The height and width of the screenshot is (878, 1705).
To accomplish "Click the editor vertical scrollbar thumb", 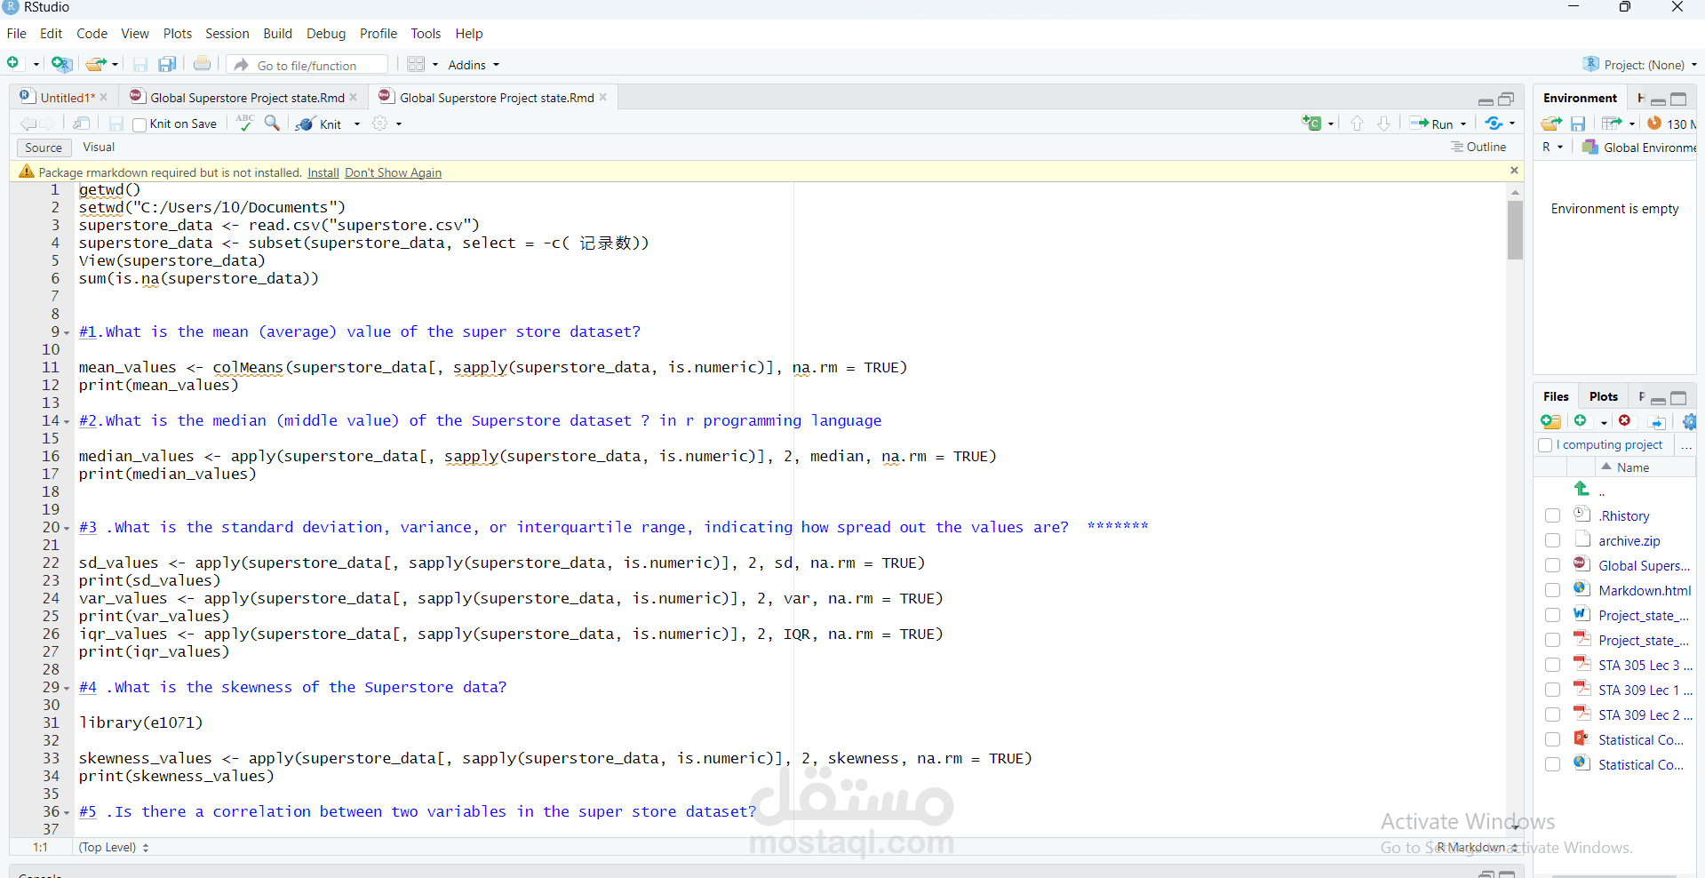I will [1515, 230].
